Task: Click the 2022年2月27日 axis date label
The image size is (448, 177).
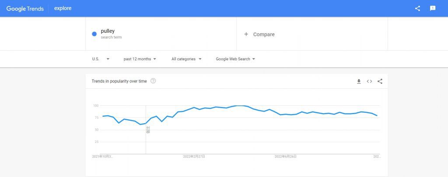Action: coord(194,156)
